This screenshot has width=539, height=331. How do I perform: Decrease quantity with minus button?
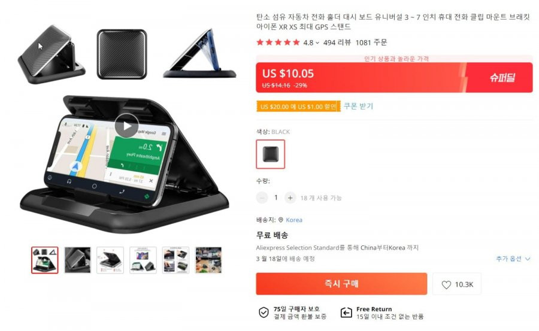click(x=262, y=198)
